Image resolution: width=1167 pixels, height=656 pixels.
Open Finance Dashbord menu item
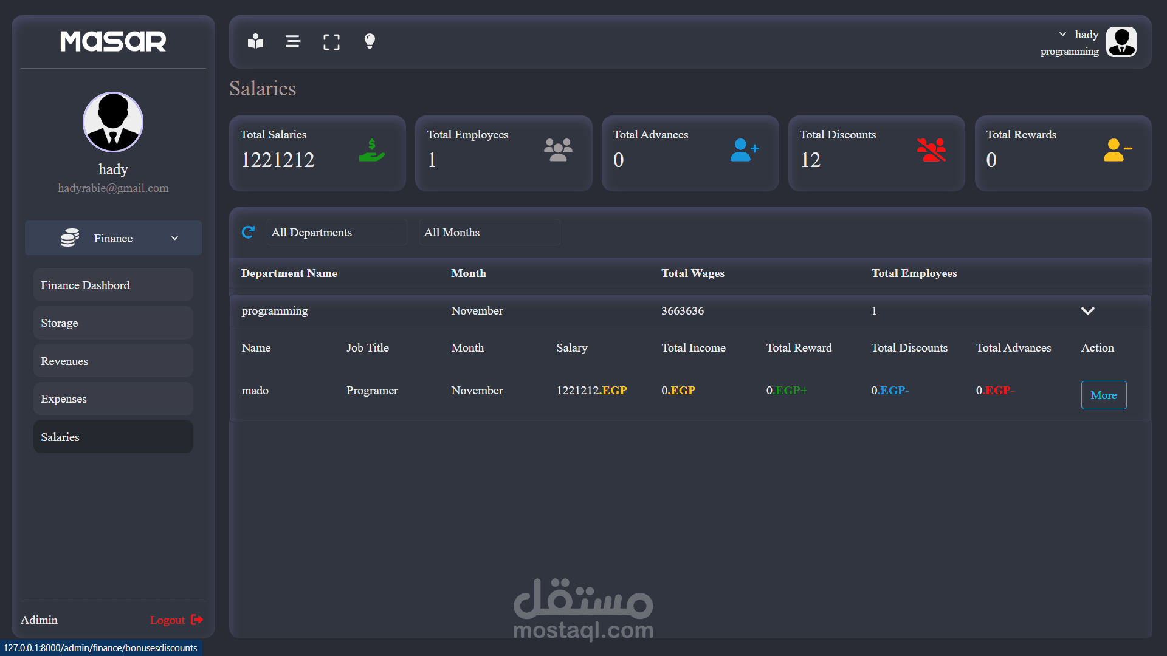(113, 285)
